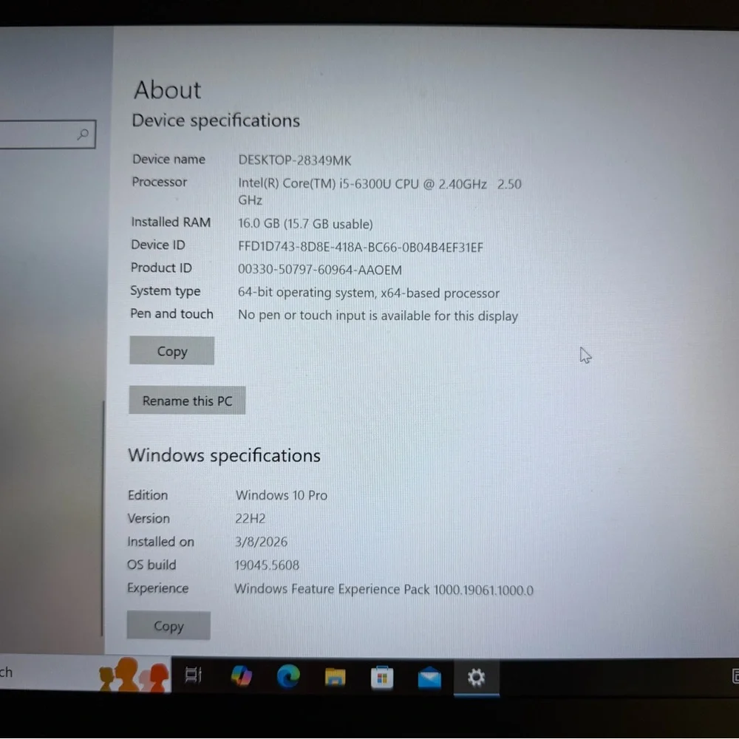Click Rename this PC button
The width and height of the screenshot is (739, 739).
(x=187, y=400)
